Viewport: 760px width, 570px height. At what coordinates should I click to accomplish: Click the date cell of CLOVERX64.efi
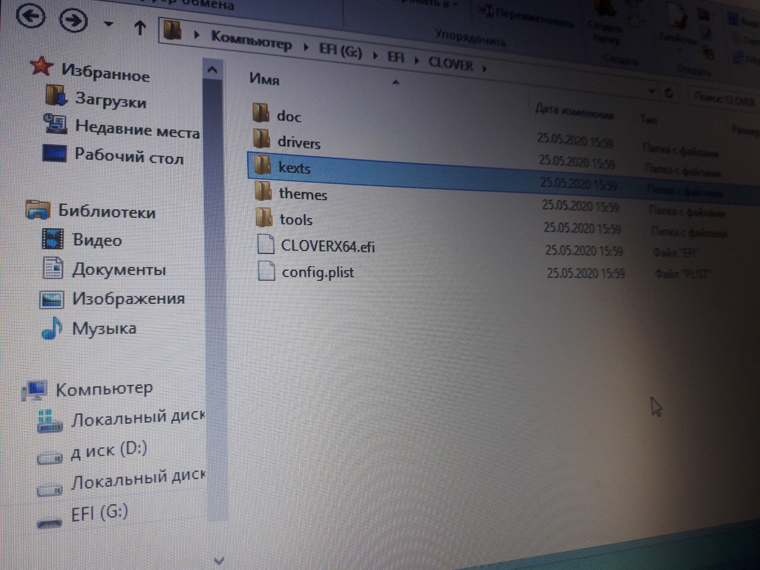pyautogui.click(x=584, y=251)
